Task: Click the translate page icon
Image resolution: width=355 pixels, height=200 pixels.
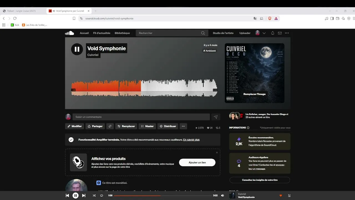Action: pyautogui.click(x=255, y=18)
